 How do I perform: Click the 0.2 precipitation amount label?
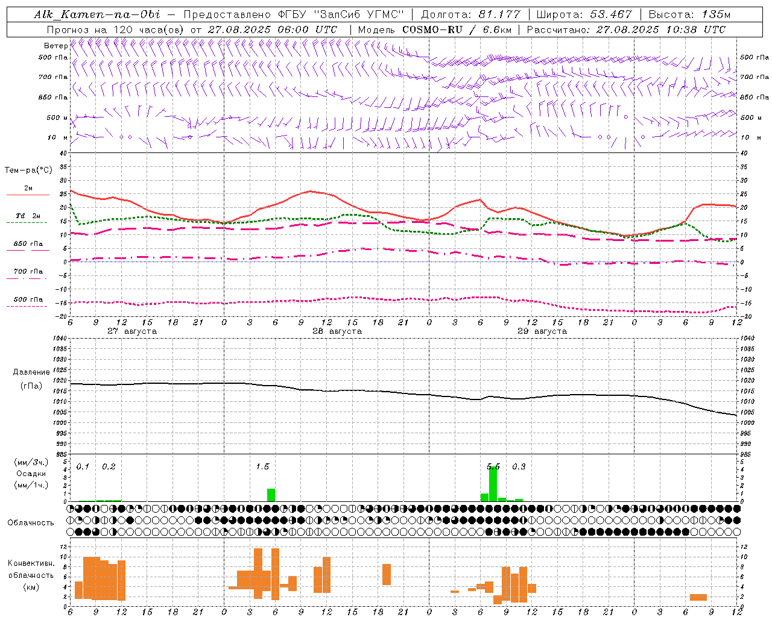[x=109, y=467]
